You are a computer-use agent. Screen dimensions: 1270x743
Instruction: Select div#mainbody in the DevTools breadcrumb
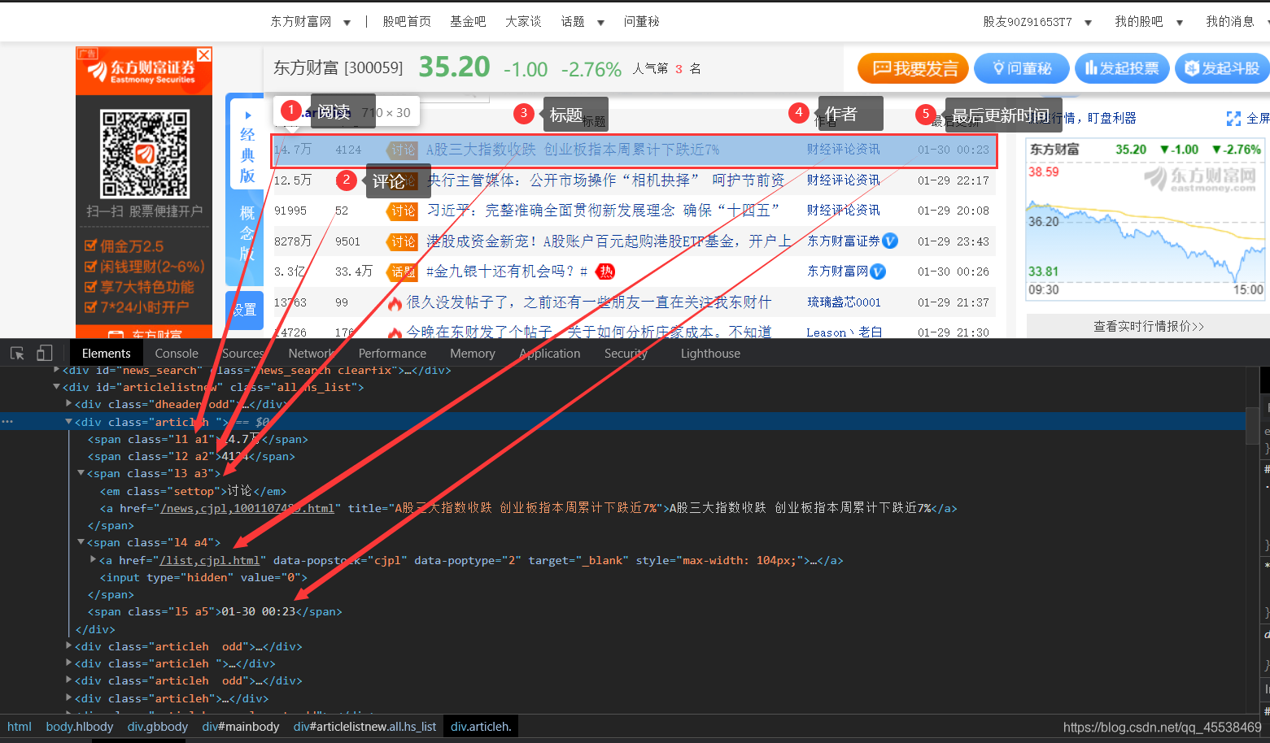(x=241, y=727)
